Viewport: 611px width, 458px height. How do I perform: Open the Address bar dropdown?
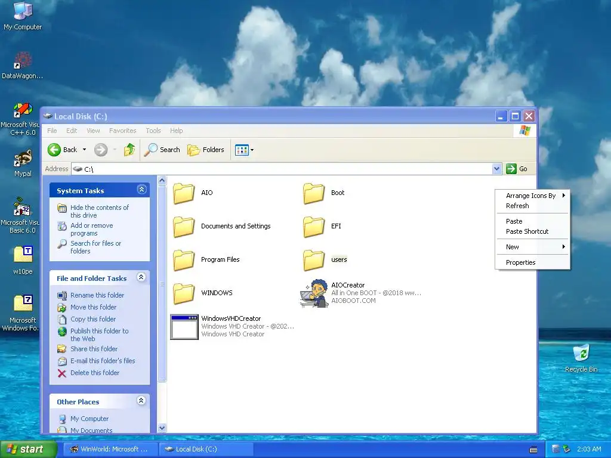click(x=496, y=169)
